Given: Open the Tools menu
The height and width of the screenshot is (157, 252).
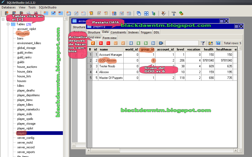Looking at the screenshot, I should click(x=32, y=7).
